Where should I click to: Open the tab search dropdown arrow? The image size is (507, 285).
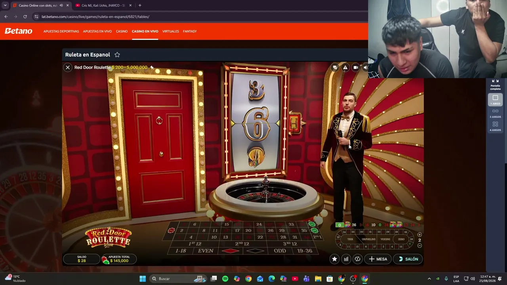[x=5, y=6]
